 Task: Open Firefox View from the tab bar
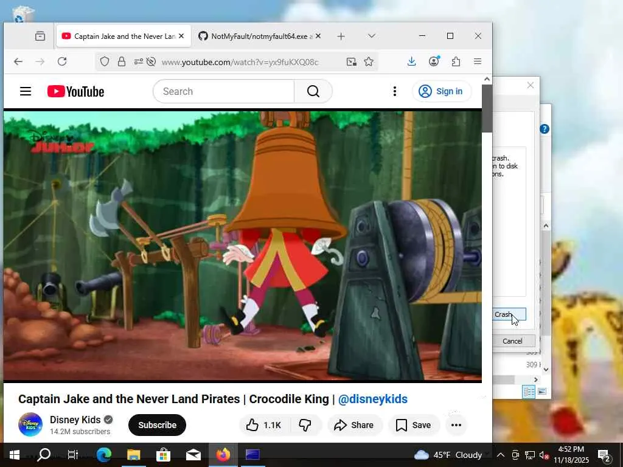pyautogui.click(x=40, y=36)
